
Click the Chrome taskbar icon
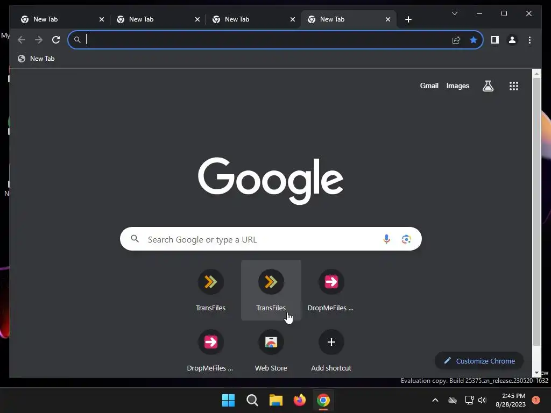click(x=323, y=400)
